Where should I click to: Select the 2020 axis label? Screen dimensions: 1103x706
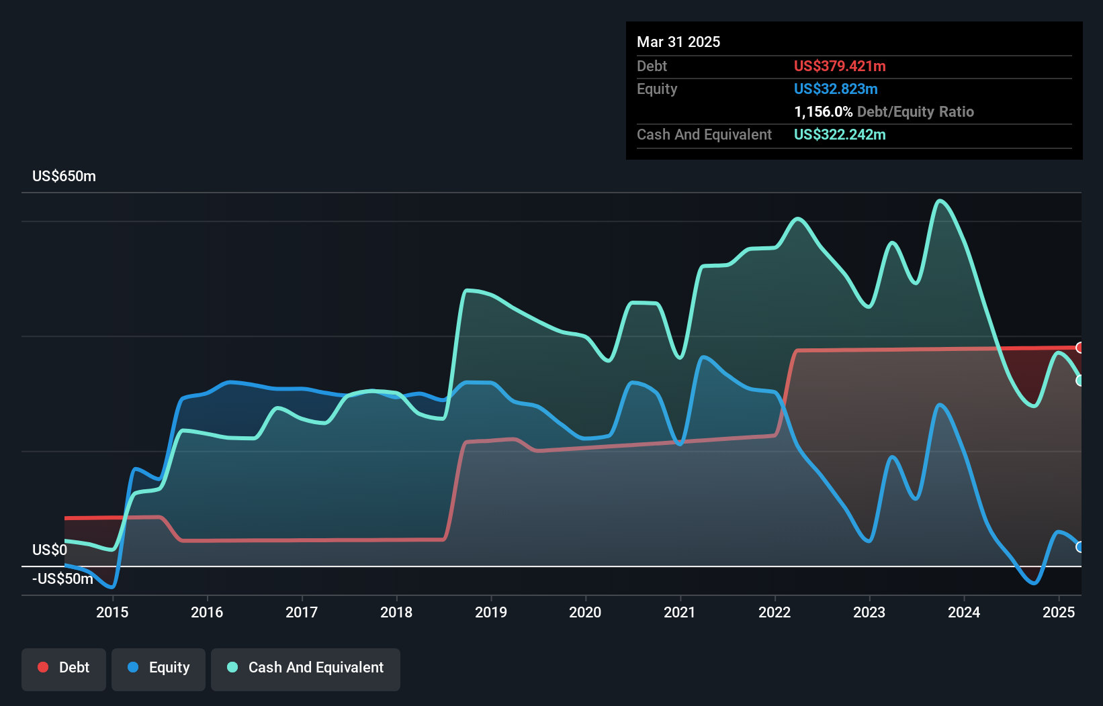(585, 612)
